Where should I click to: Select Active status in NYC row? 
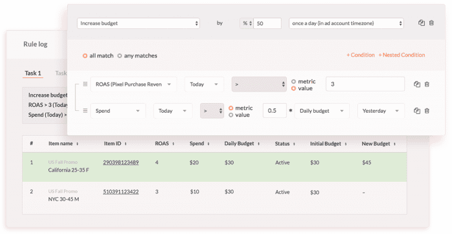(x=282, y=192)
